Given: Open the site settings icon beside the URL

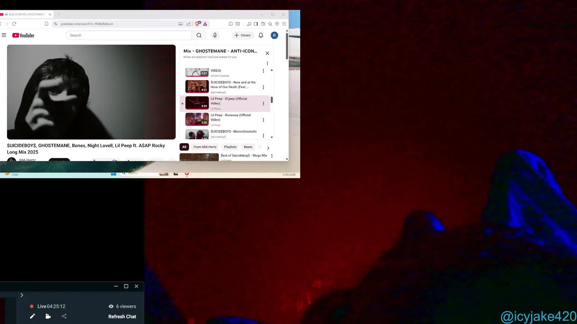Looking at the screenshot, I should [55, 24].
